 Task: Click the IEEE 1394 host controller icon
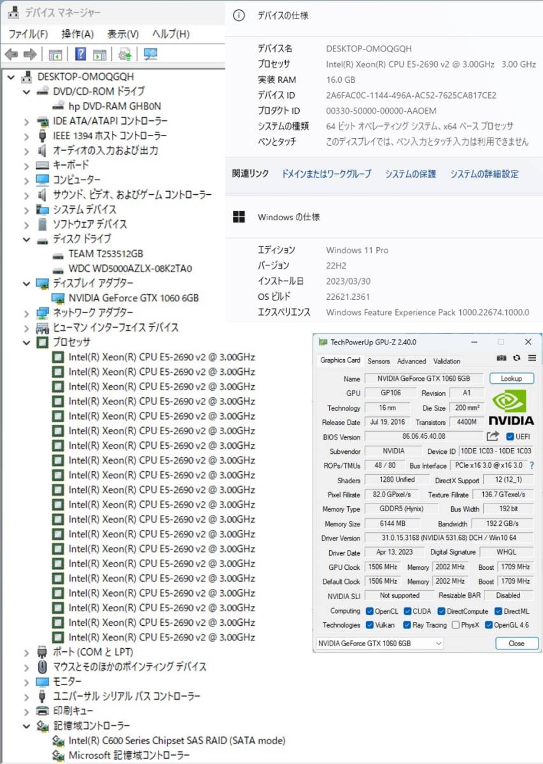tap(43, 136)
